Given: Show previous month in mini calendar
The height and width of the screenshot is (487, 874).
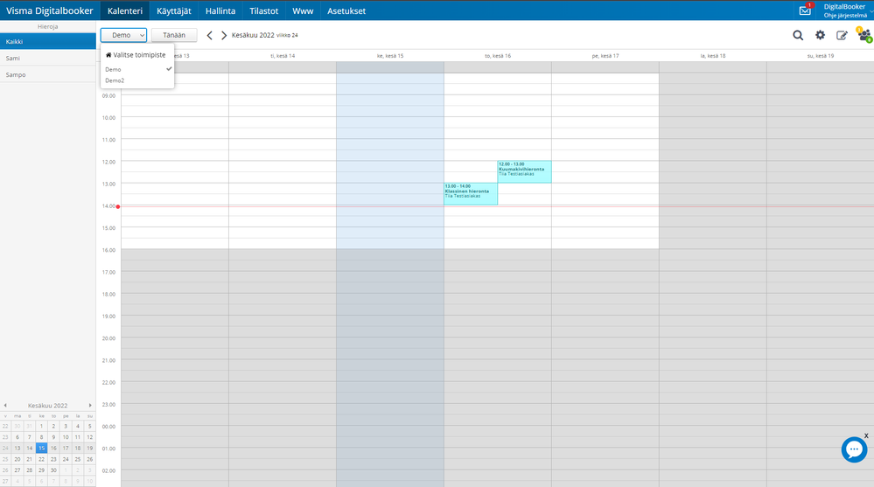Looking at the screenshot, I should point(5,405).
